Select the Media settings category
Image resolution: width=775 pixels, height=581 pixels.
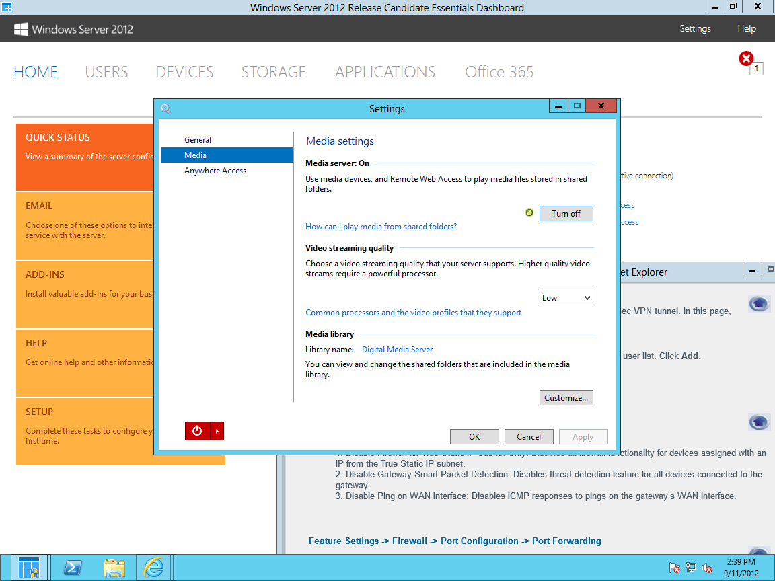click(195, 155)
